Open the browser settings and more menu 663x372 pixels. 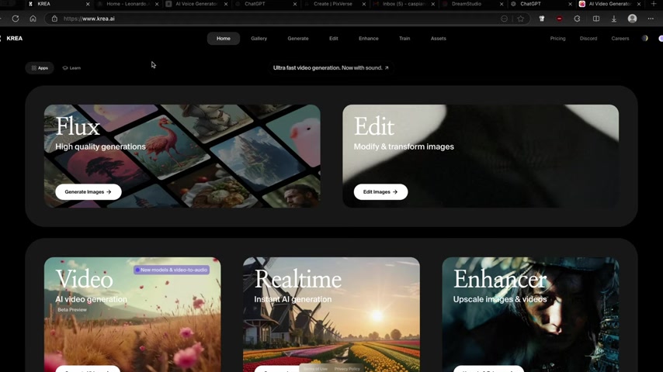pos(651,19)
